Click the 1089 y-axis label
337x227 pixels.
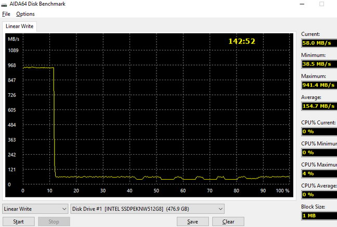point(13,51)
